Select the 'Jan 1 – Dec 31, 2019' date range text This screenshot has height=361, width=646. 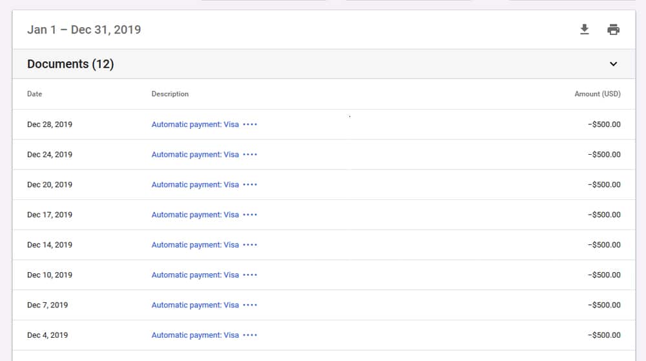point(84,30)
